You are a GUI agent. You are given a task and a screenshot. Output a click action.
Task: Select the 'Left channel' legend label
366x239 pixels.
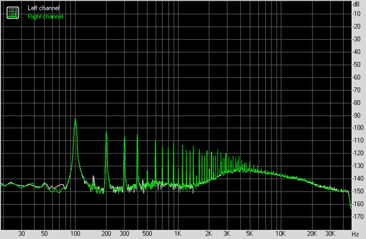tap(44, 8)
